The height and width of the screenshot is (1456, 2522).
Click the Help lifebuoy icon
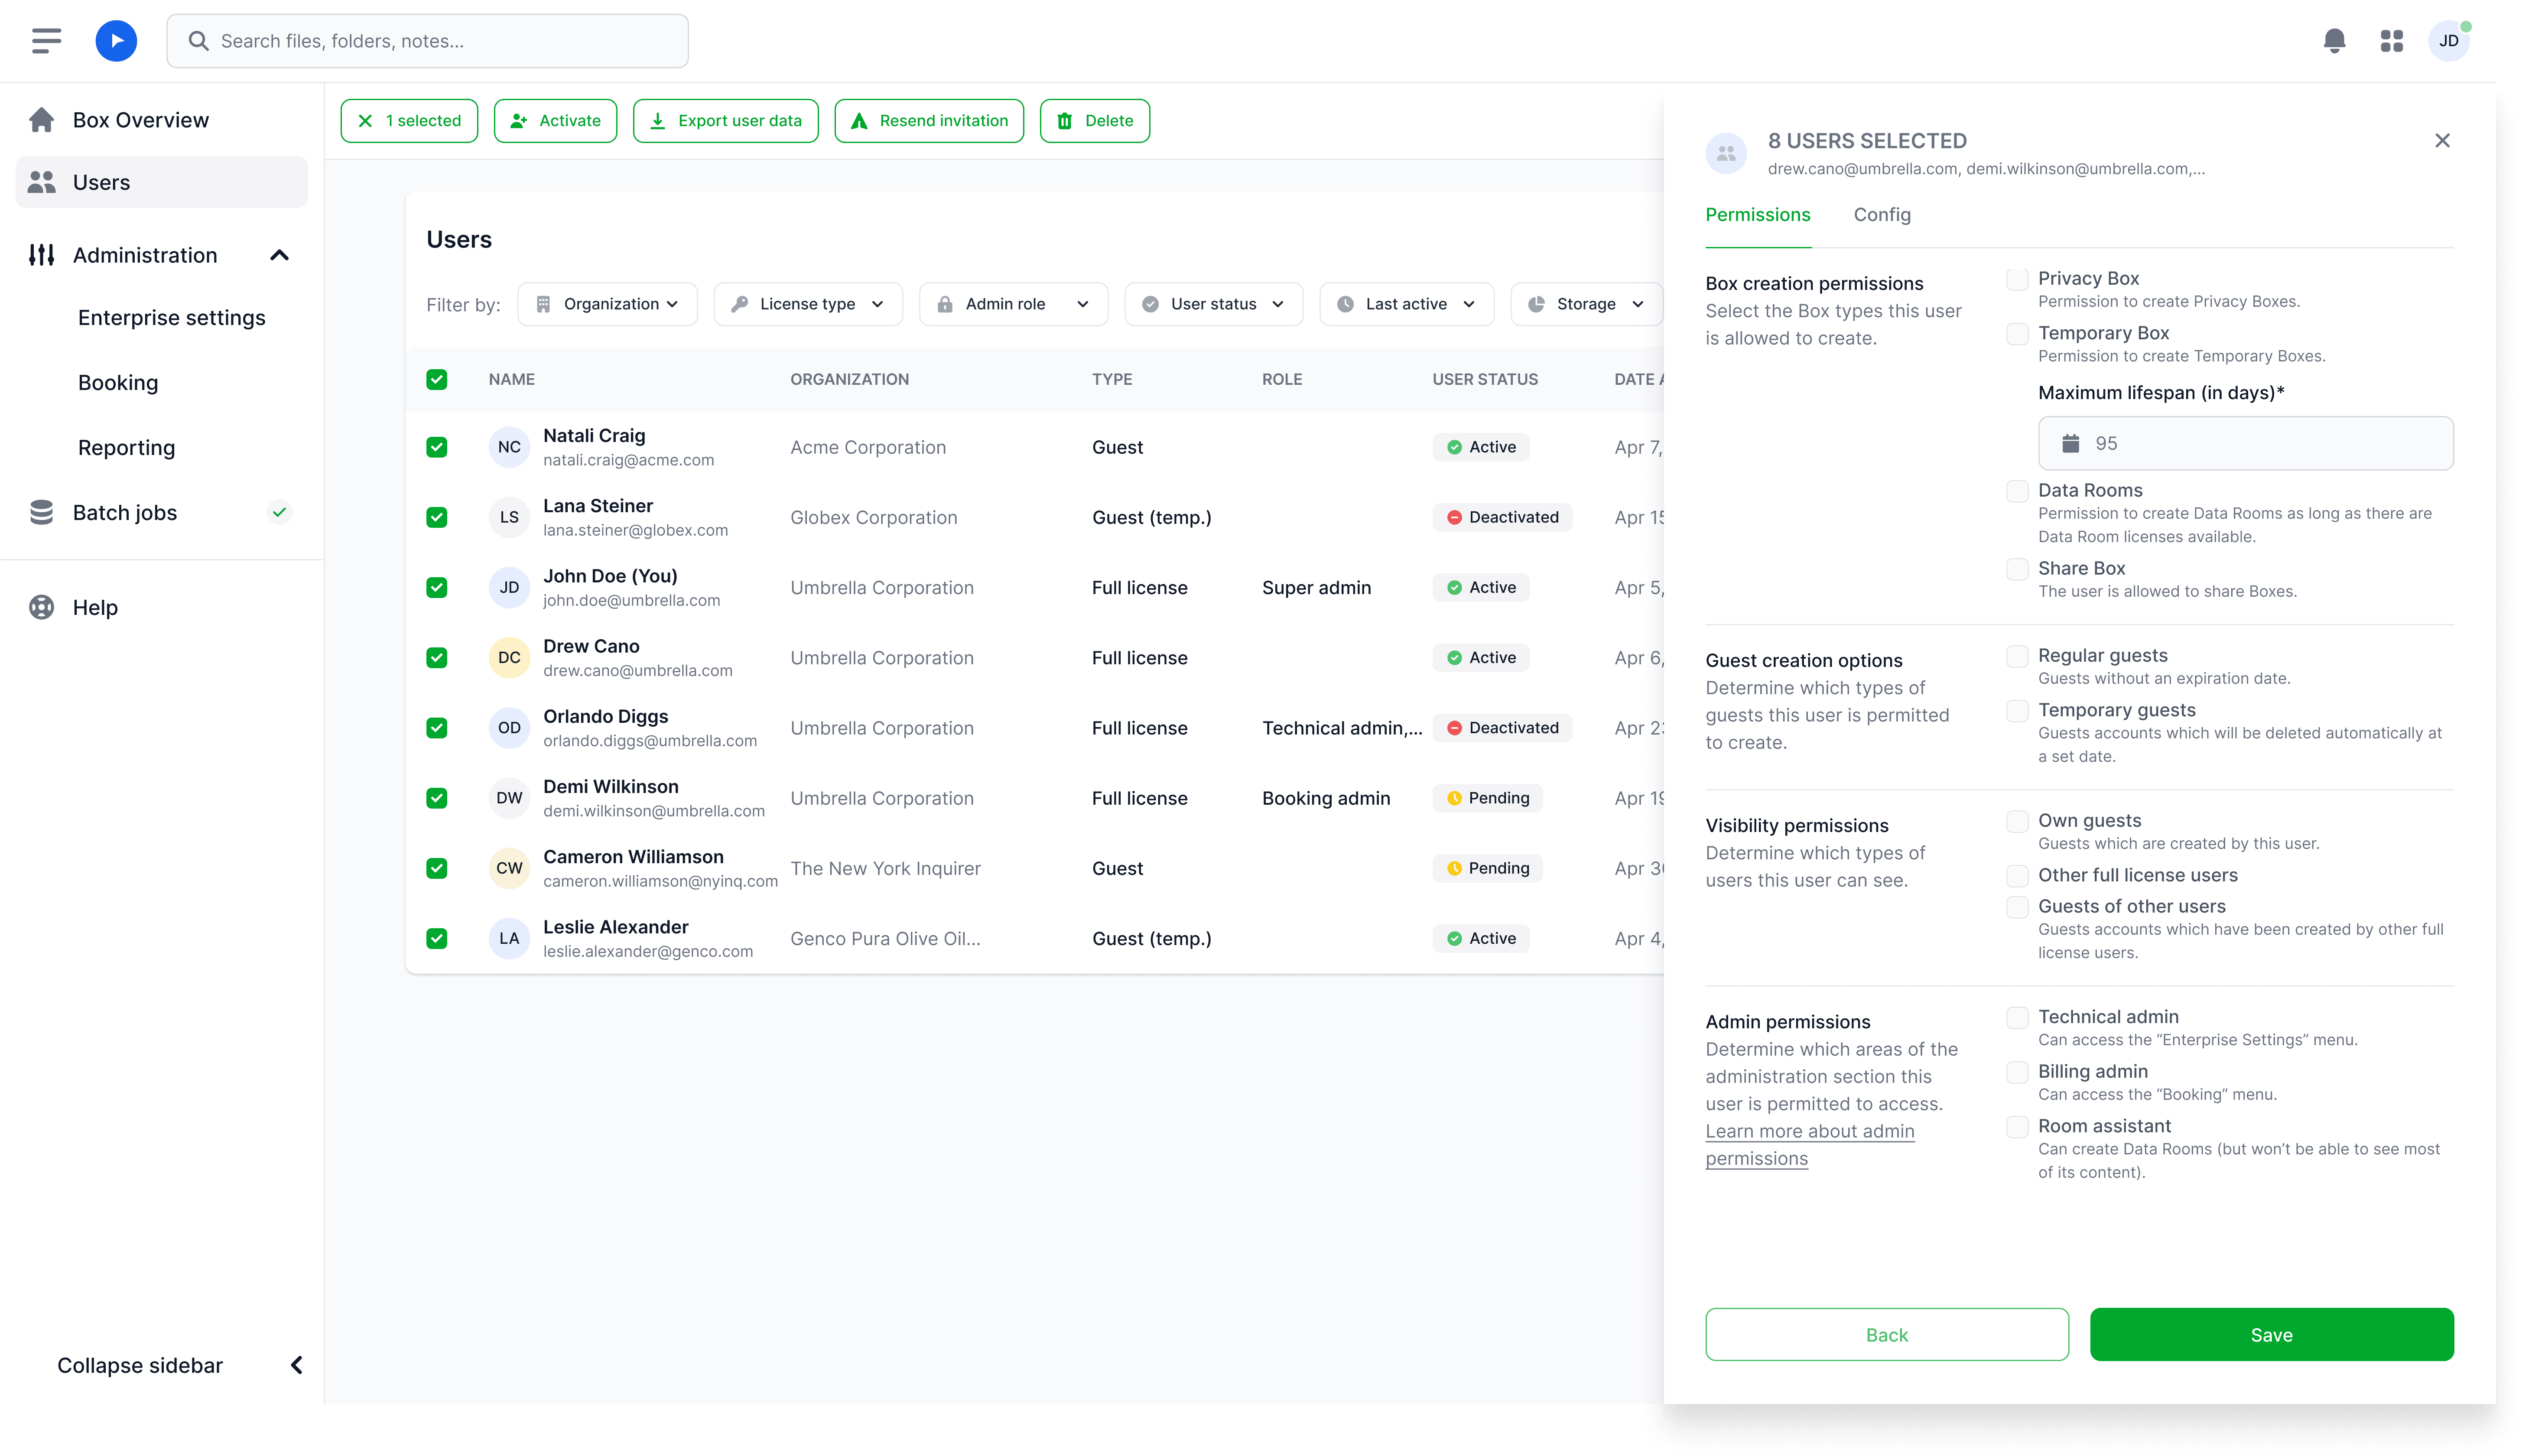(x=41, y=607)
